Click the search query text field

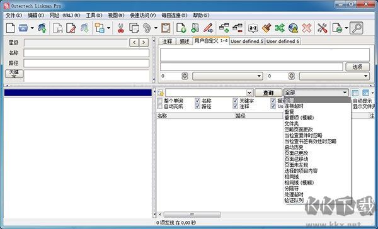[206, 93]
